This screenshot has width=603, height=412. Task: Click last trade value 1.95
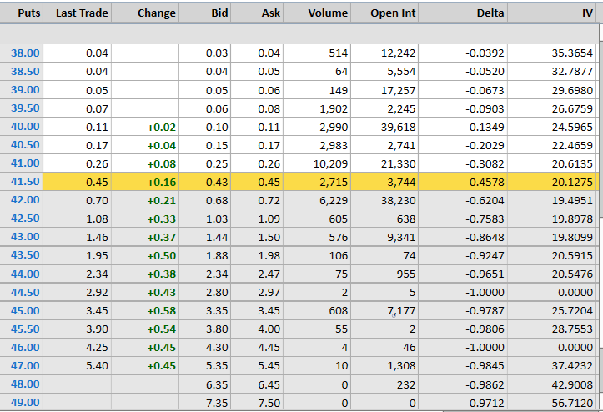[97, 255]
